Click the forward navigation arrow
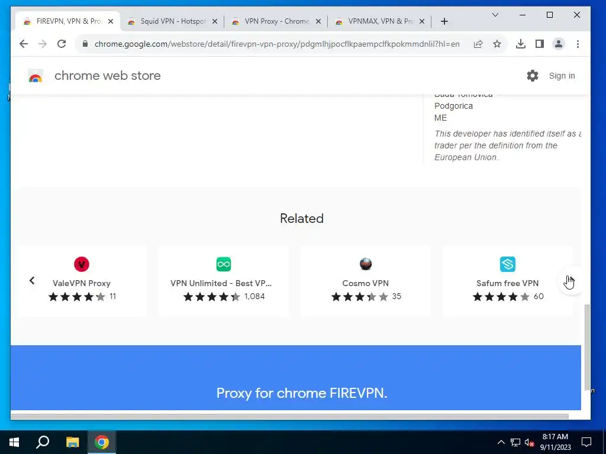 (x=43, y=44)
